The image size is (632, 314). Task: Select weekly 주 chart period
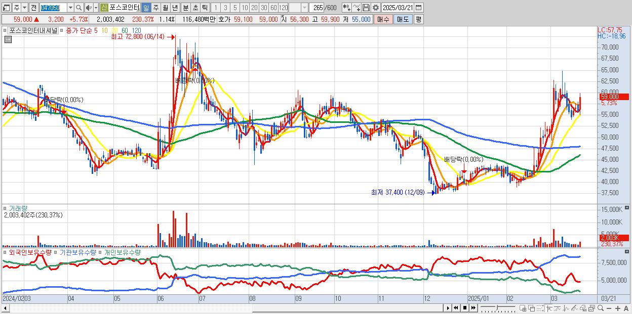(155, 8)
